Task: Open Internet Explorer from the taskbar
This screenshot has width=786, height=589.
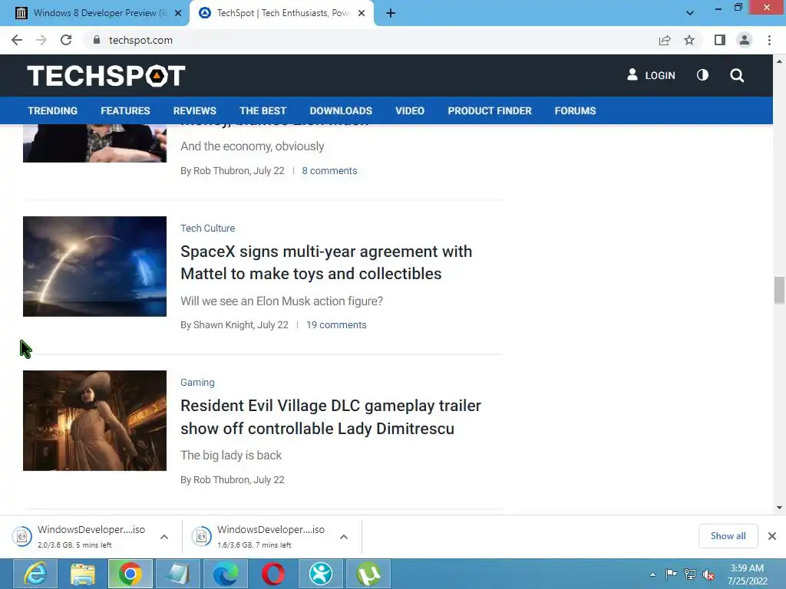Action: coord(35,574)
